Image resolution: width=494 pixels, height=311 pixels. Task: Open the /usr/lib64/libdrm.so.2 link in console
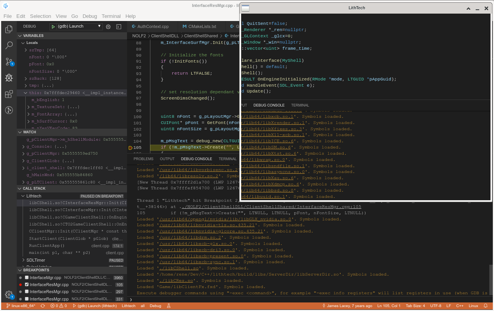(x=190, y=238)
